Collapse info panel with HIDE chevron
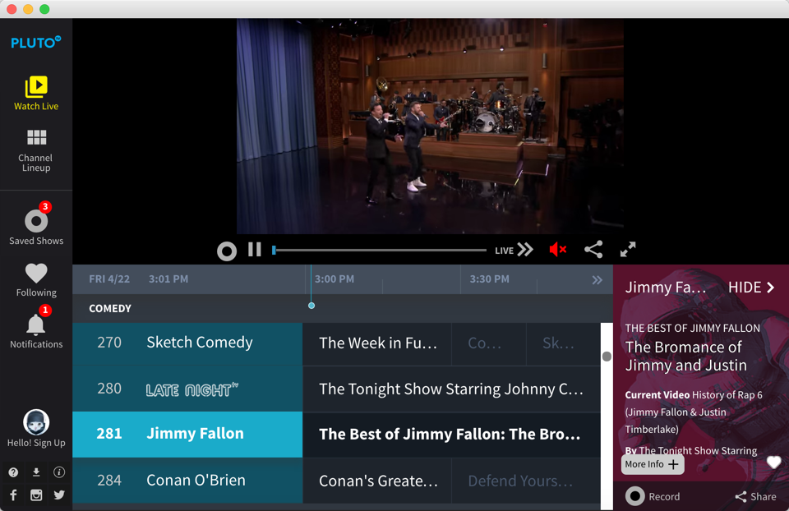Screen dimensions: 789x511 751,288
